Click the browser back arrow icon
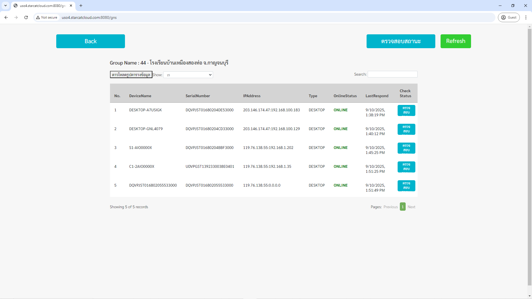This screenshot has width=532, height=299. [x=6, y=17]
